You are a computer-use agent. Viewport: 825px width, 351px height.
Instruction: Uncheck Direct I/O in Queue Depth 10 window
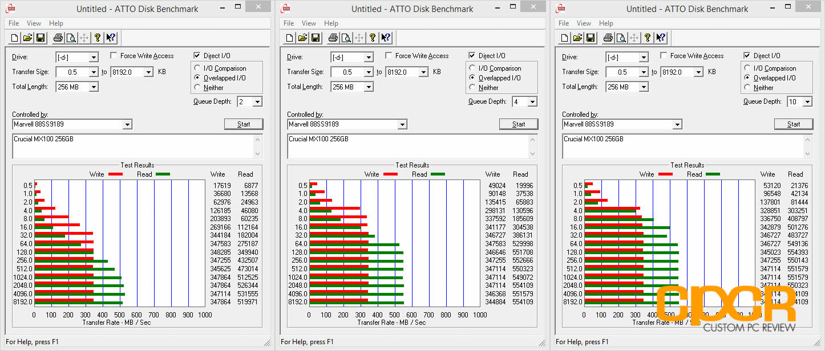tap(747, 56)
